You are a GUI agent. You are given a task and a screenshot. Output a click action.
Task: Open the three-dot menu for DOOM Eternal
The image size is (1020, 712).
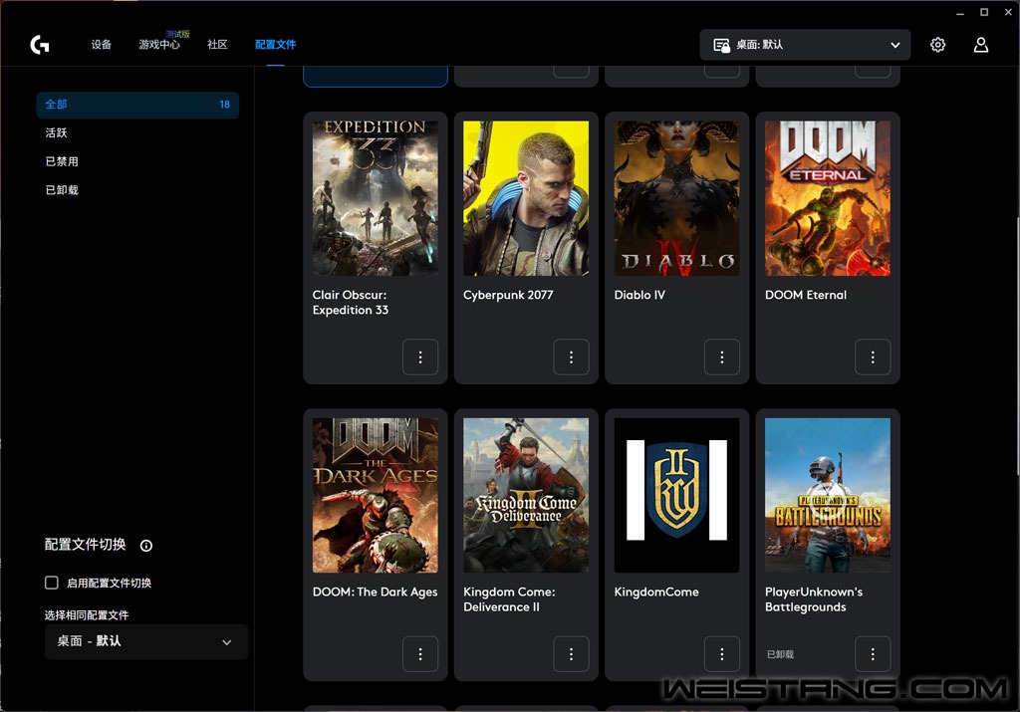pyautogui.click(x=873, y=356)
